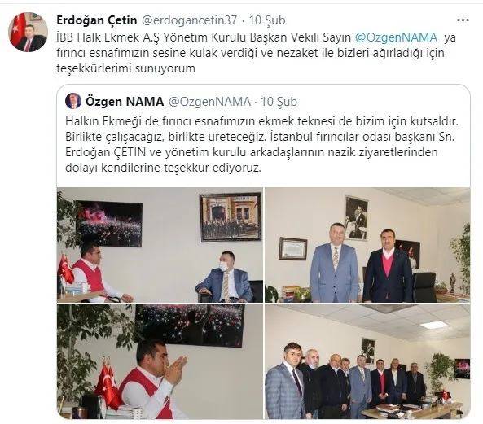483x424 pixels.
Task: Open the Erdoğan Çetin display name
Action: [x=97, y=20]
